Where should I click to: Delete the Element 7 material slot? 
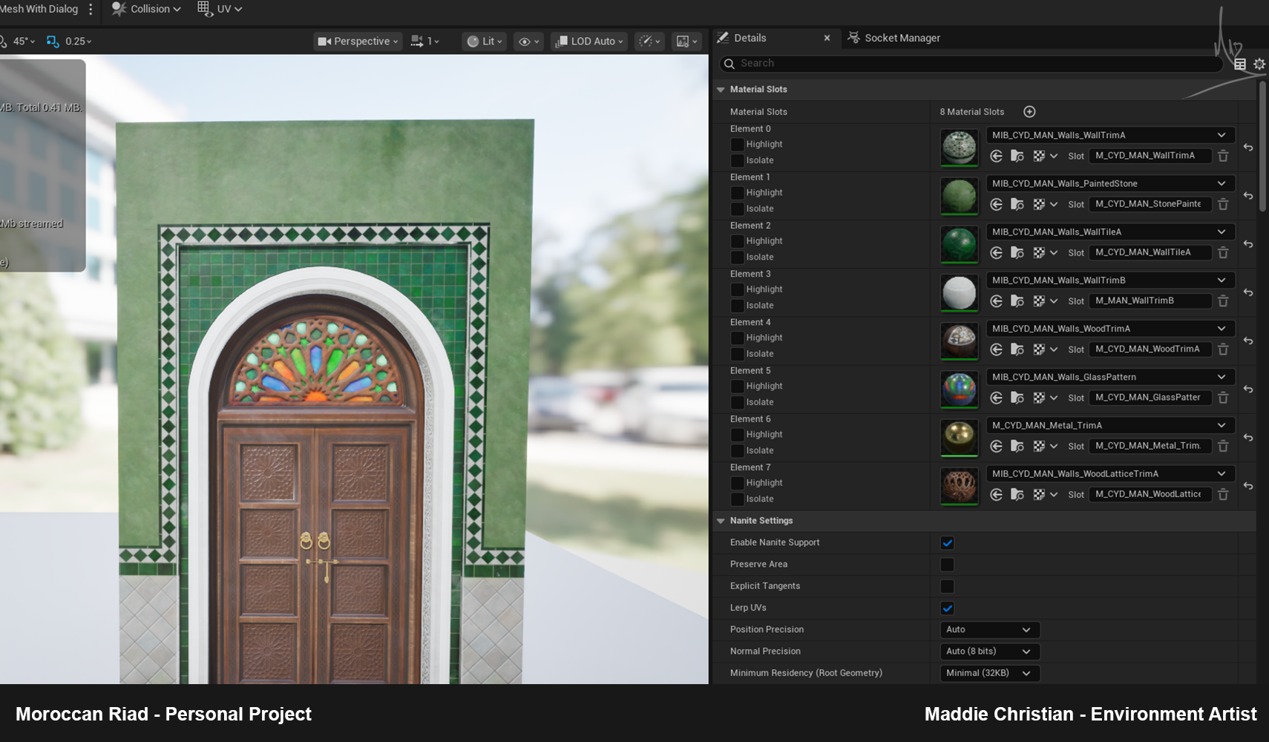click(1223, 494)
